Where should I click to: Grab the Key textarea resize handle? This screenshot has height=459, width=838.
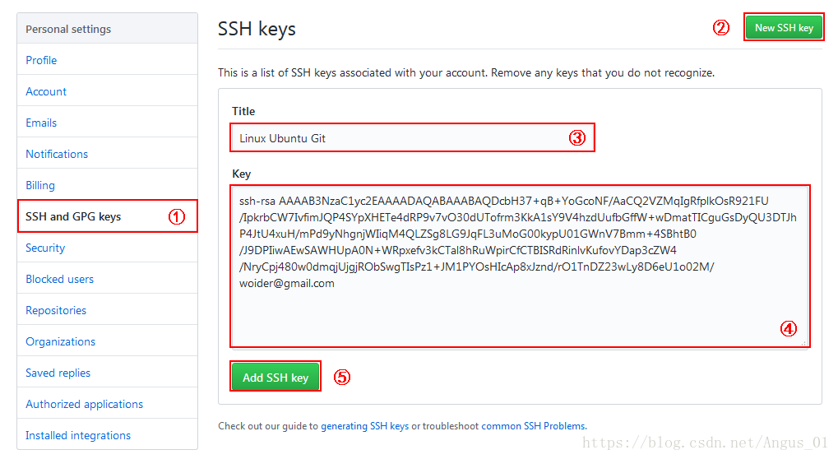click(x=803, y=343)
